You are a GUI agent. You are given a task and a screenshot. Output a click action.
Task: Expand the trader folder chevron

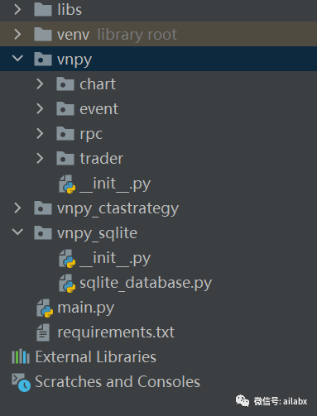pyautogui.click(x=40, y=158)
